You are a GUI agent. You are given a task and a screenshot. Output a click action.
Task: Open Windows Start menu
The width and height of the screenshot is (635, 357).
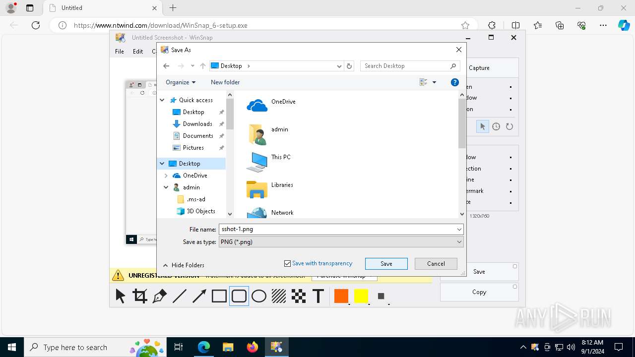click(x=12, y=347)
